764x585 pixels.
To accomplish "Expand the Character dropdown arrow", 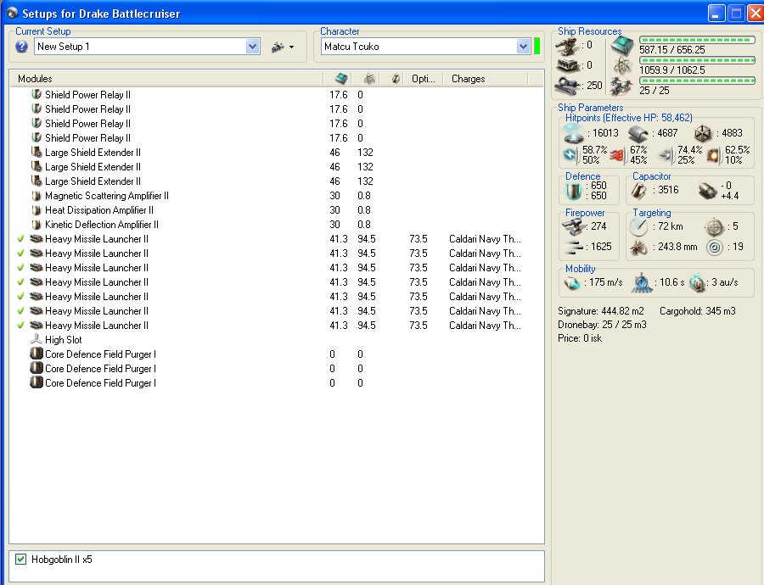I will tap(523, 47).
